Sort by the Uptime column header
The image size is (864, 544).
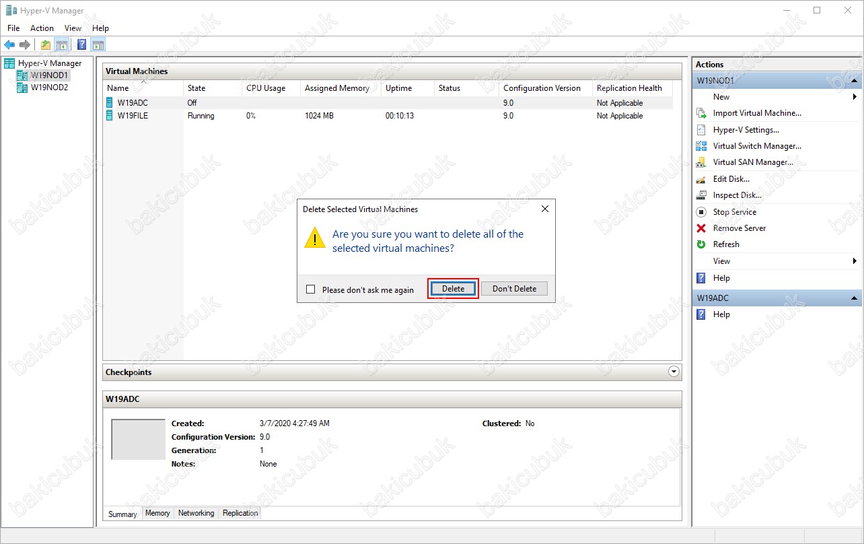click(408, 88)
